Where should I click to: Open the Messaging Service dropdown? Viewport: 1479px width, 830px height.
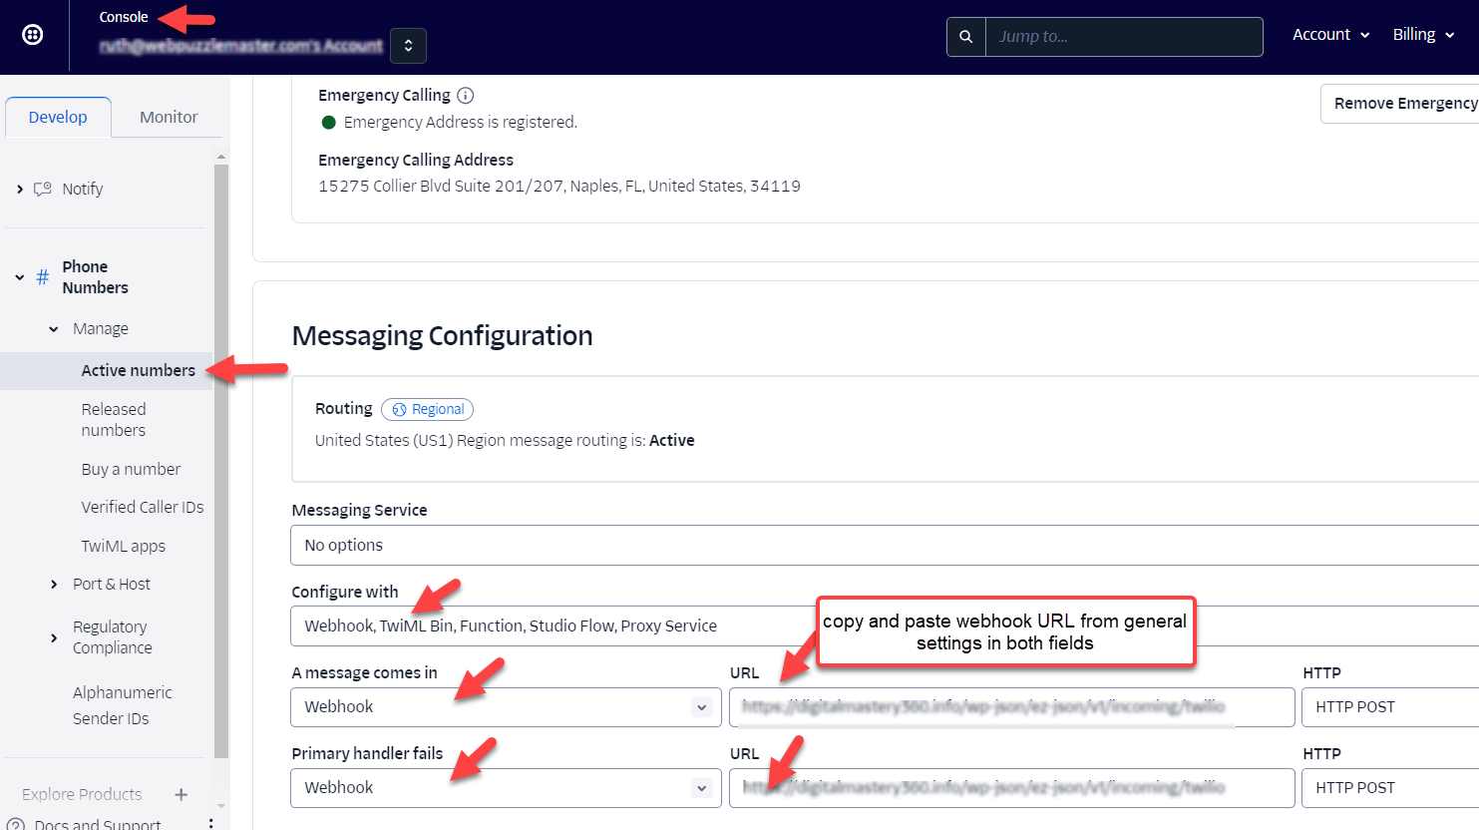coord(885,545)
